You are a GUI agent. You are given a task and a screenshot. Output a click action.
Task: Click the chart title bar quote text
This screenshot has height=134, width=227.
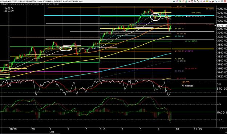41,1
